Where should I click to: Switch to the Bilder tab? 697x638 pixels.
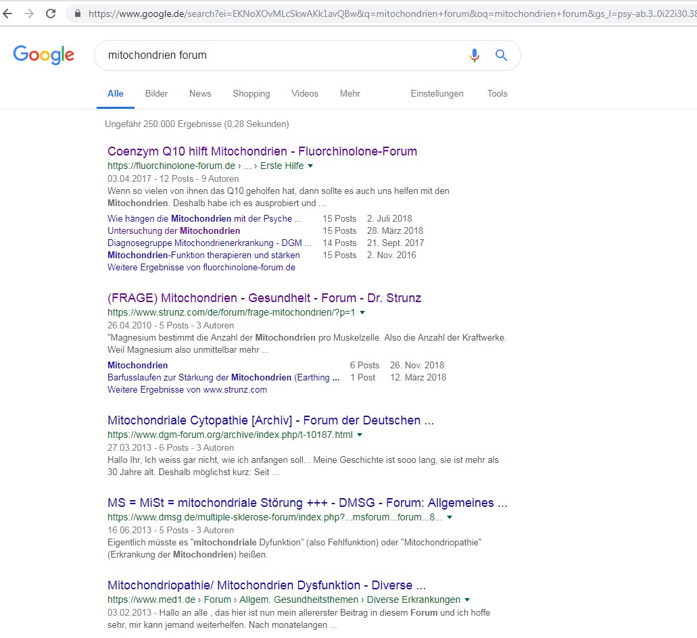click(156, 94)
